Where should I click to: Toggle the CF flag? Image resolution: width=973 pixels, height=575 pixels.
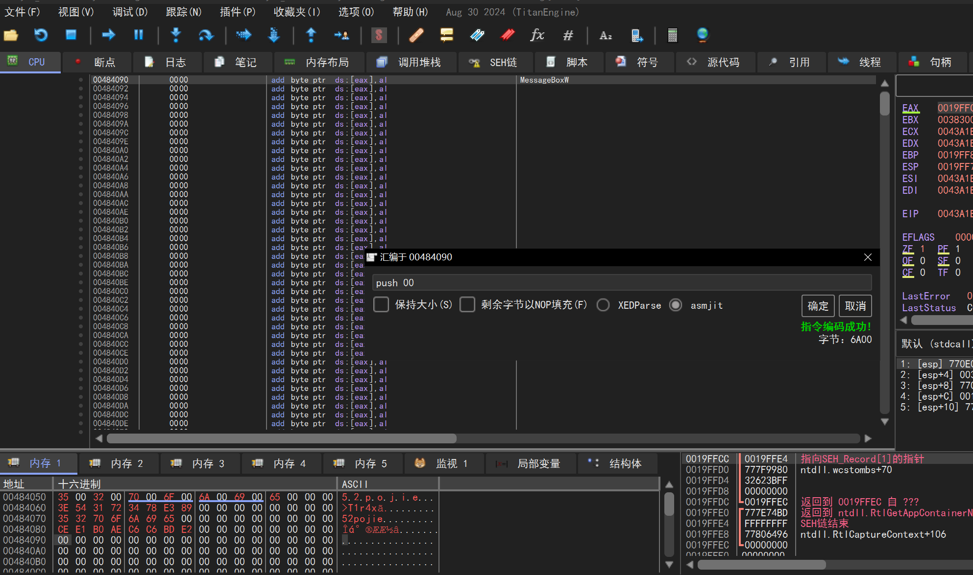(x=908, y=273)
